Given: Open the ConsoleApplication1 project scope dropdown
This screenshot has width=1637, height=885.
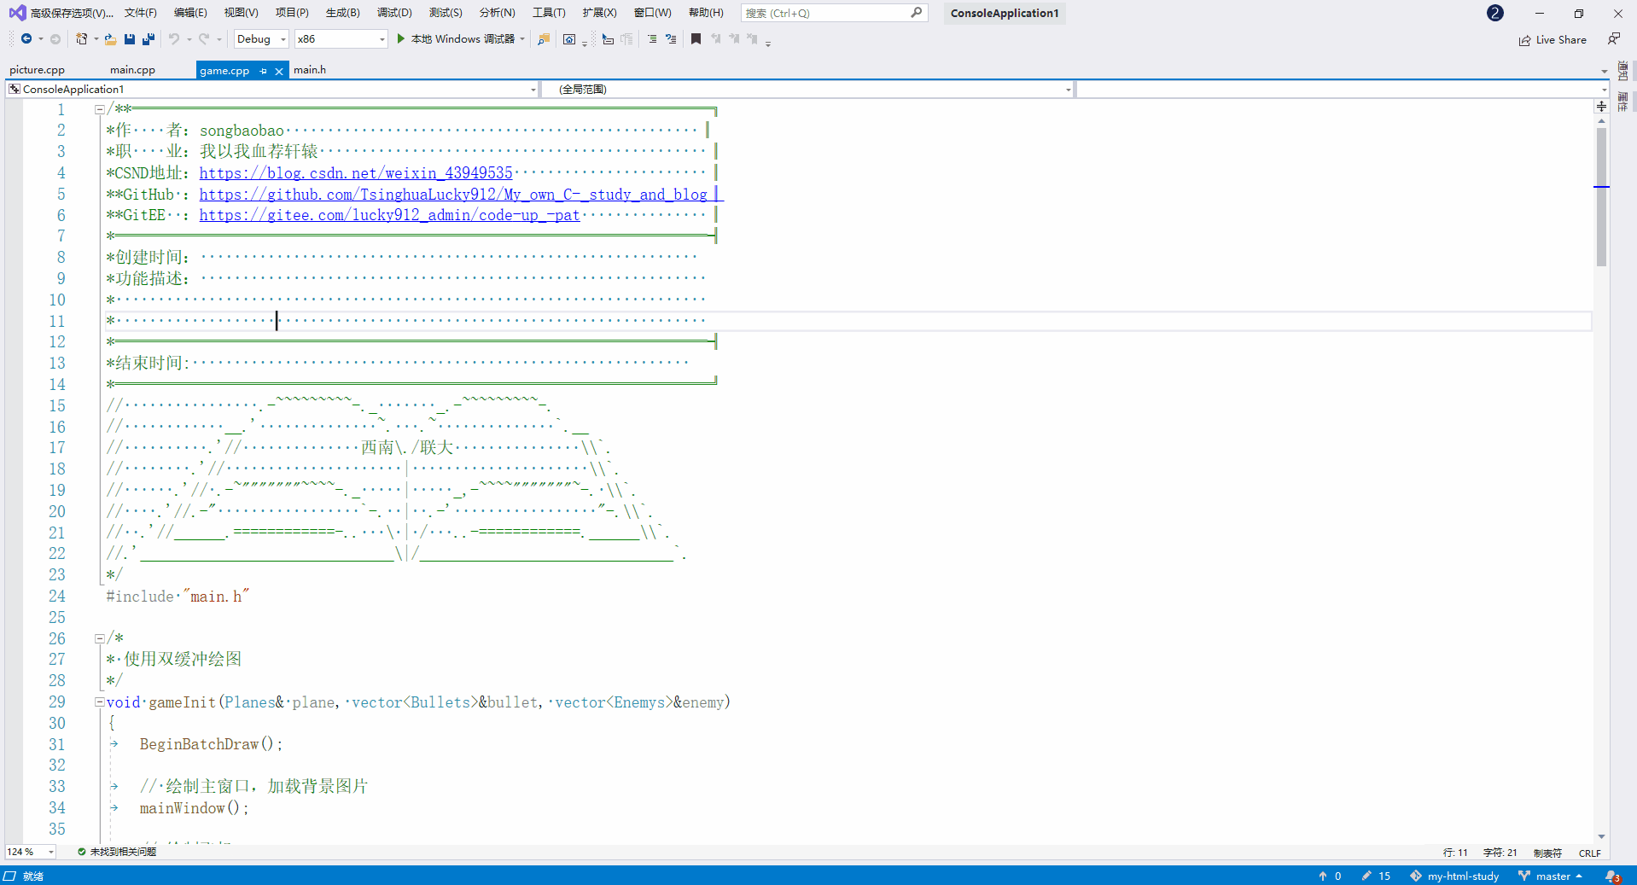Looking at the screenshot, I should point(272,89).
